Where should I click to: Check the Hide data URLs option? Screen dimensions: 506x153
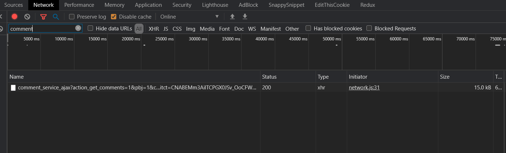coord(91,28)
